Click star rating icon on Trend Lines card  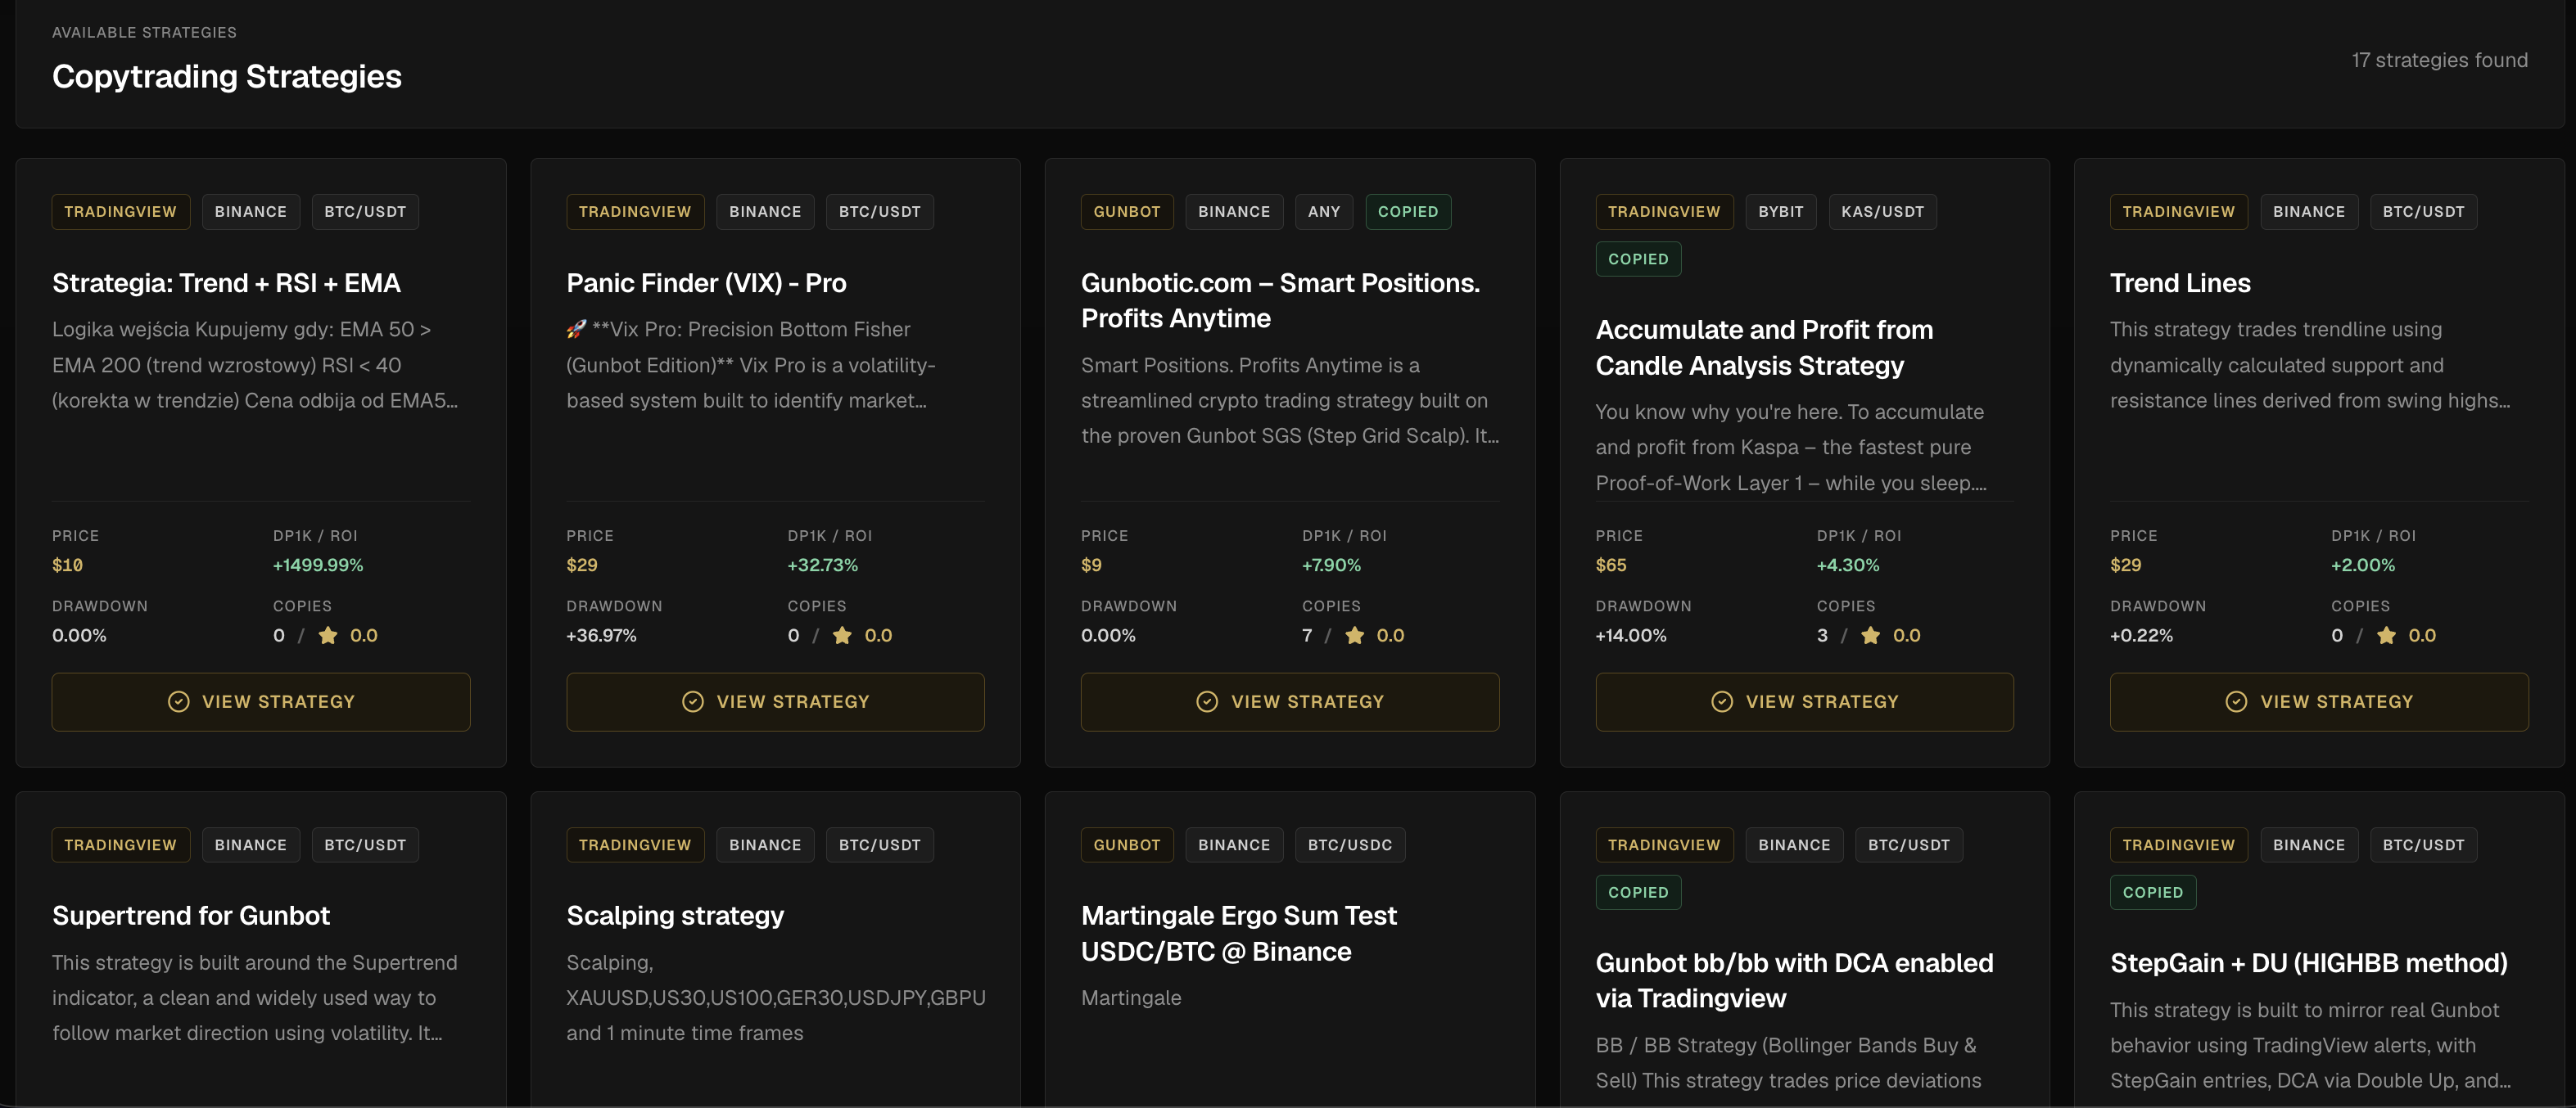2386,636
